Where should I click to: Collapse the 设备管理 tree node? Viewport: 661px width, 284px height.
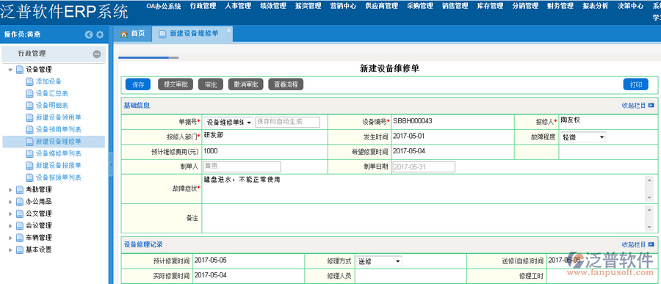click(x=10, y=70)
